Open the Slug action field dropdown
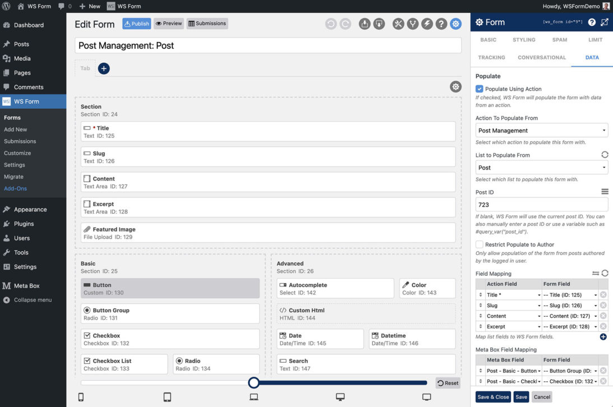This screenshot has width=613, height=407. point(513,306)
